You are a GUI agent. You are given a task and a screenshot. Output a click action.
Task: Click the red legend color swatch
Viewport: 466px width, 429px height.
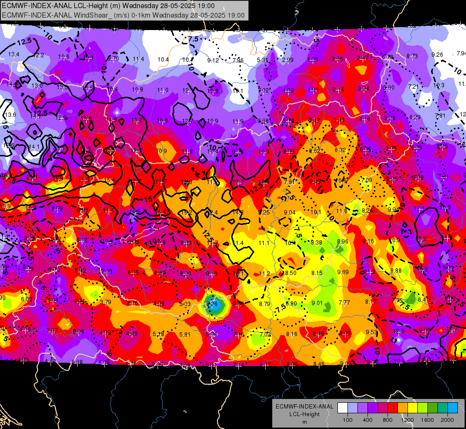pos(393,408)
